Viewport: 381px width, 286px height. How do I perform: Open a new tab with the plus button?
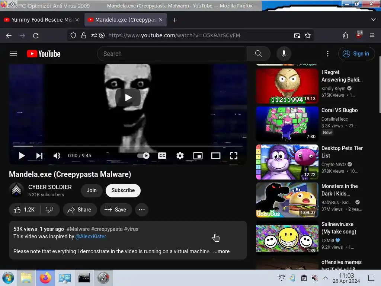[175, 20]
